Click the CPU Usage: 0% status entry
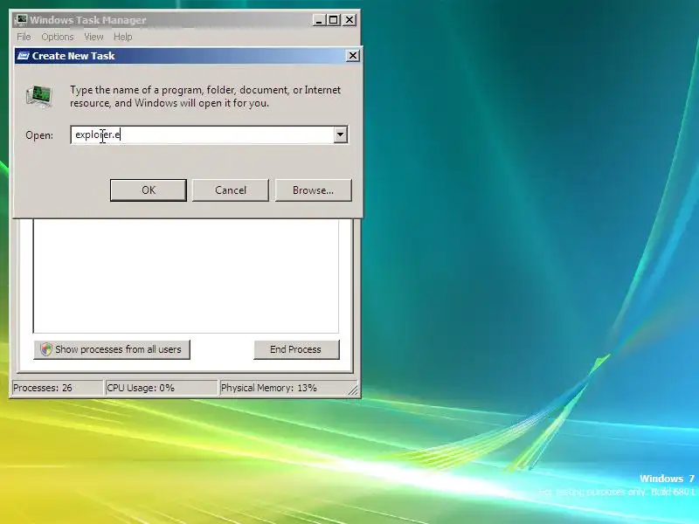 161,388
